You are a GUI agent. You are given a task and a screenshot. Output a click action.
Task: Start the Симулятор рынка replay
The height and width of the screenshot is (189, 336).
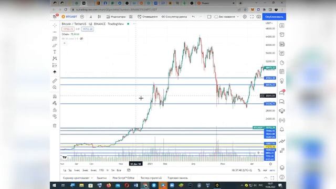tap(174, 17)
